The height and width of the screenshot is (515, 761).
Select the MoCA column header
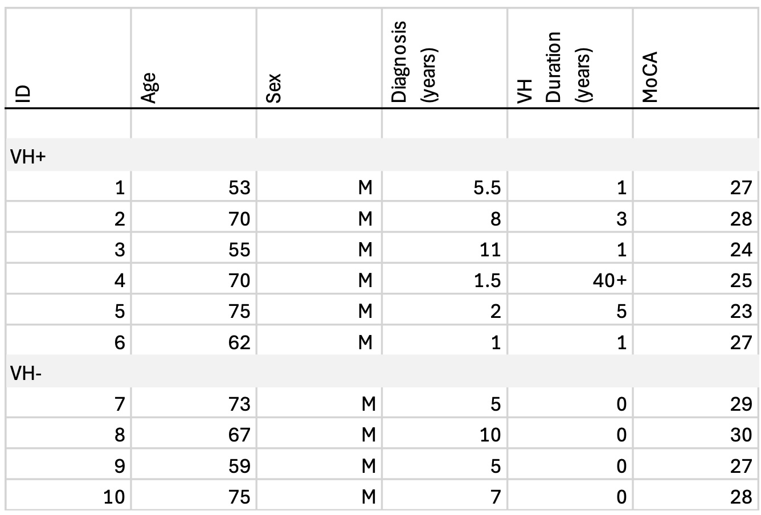pyautogui.click(x=649, y=77)
